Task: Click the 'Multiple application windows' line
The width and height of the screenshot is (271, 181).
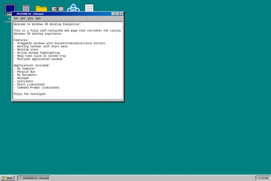Action: tap(38, 59)
